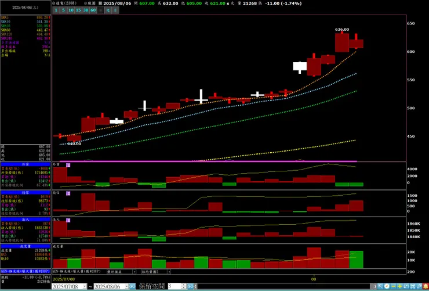Select the 法人 panel header

[x=26, y=220]
